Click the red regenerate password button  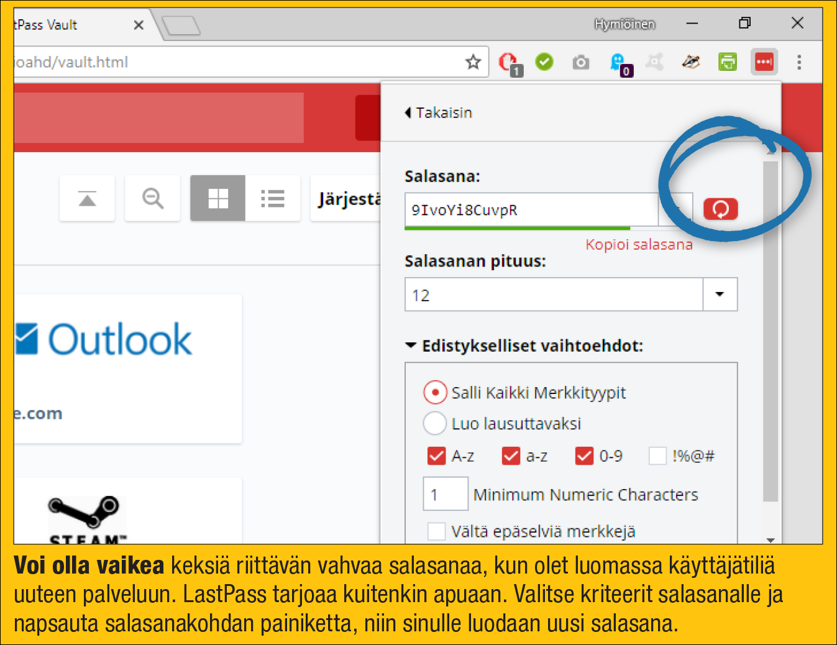720,209
